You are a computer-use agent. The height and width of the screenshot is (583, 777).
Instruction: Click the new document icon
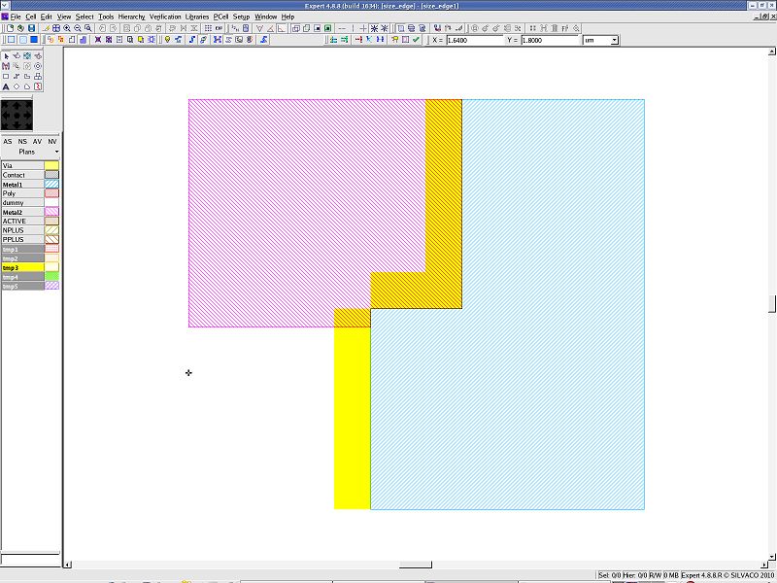9,28
